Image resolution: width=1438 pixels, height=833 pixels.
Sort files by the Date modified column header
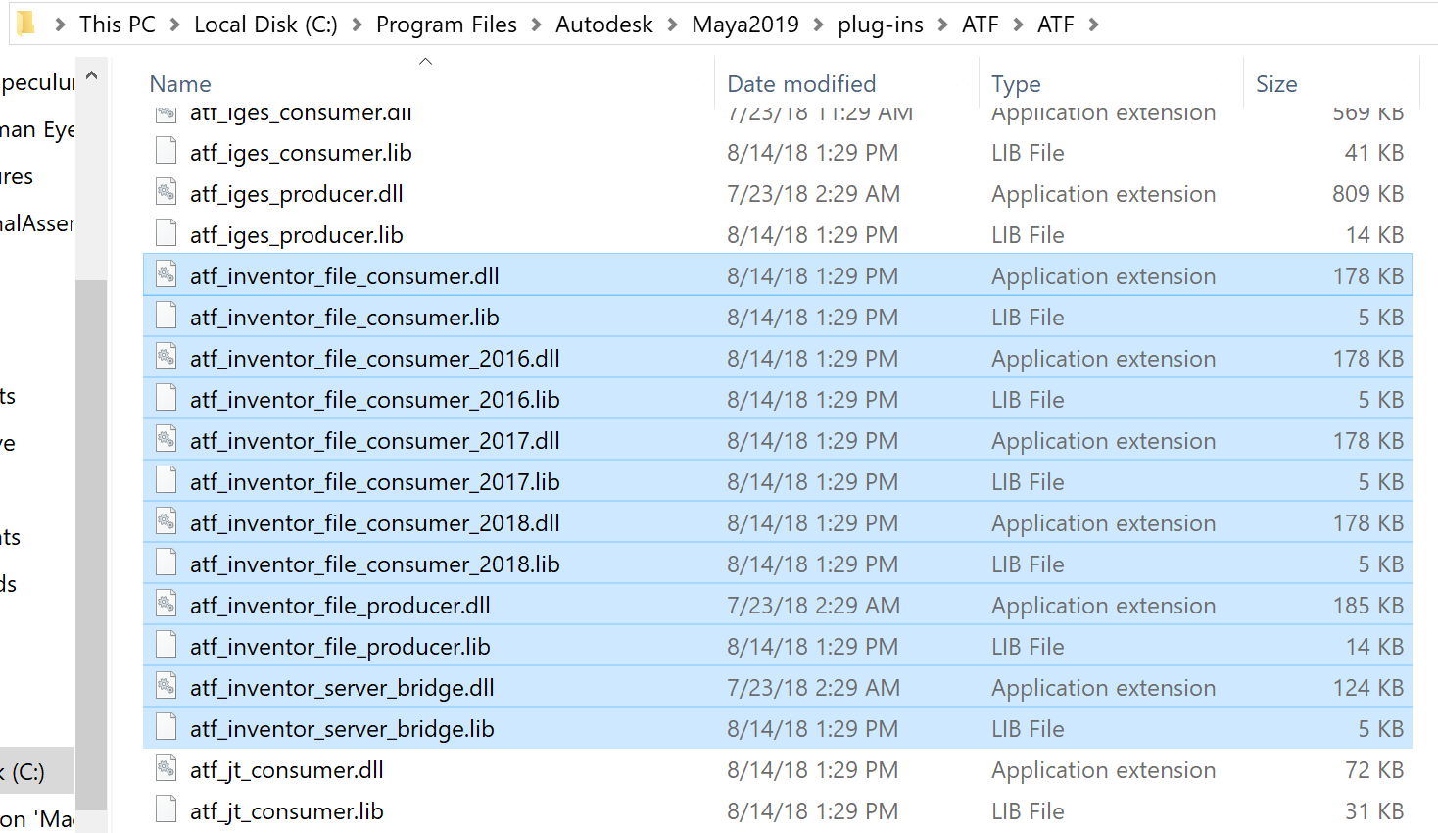tap(801, 84)
